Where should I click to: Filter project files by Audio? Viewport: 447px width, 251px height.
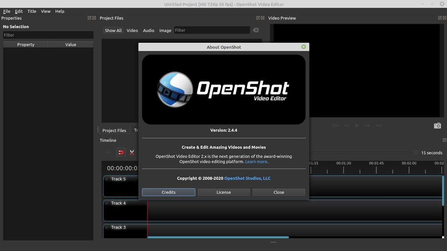click(x=148, y=30)
